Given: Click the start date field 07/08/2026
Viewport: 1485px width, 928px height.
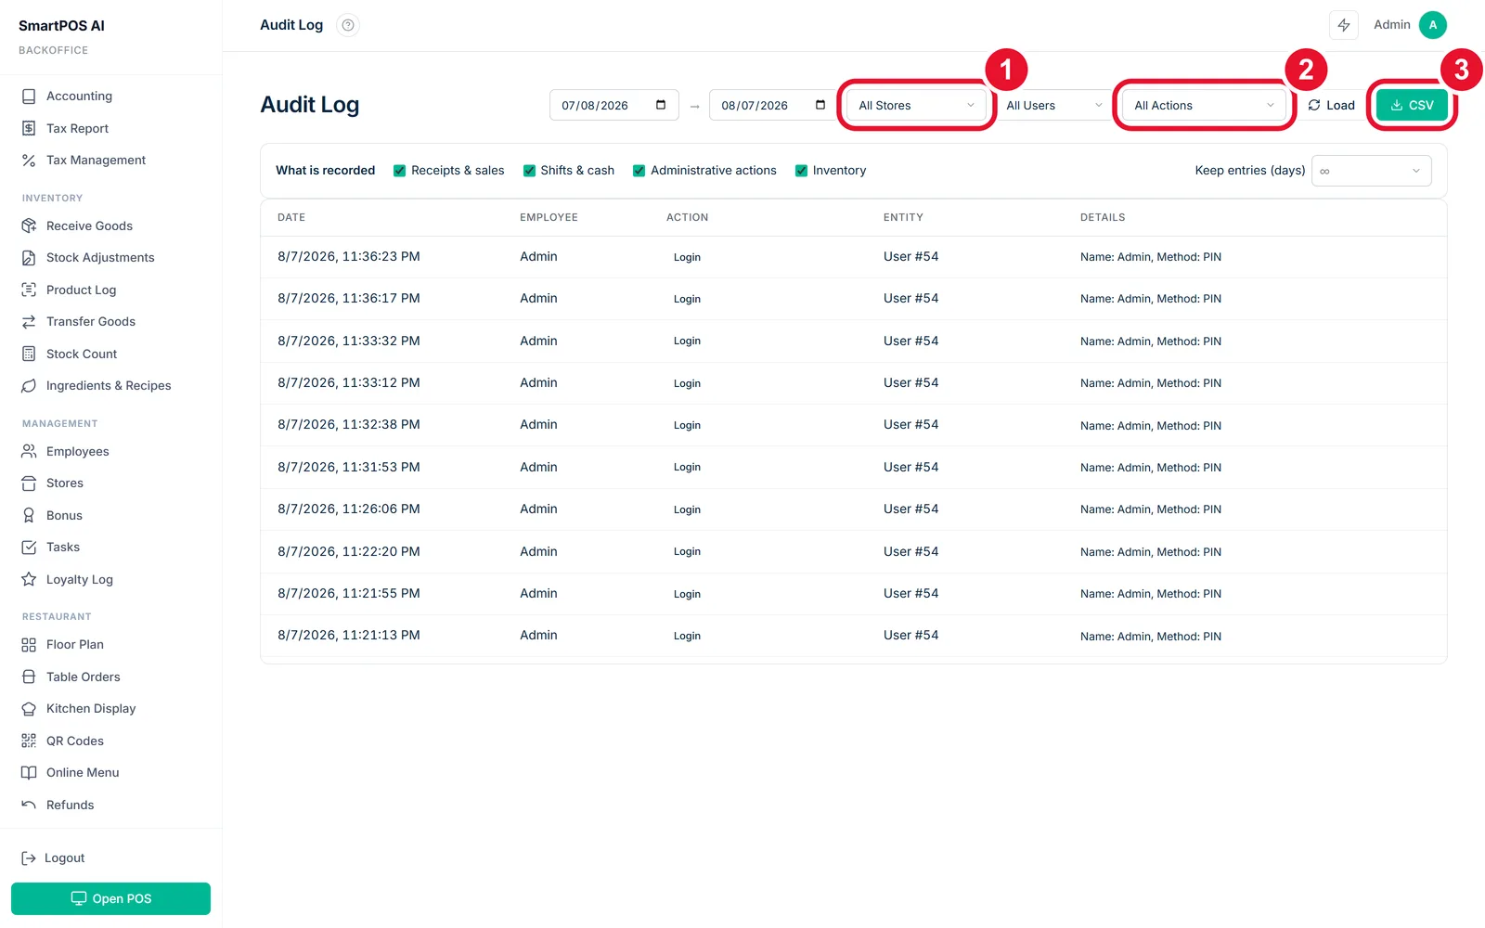Looking at the screenshot, I should click(x=613, y=105).
